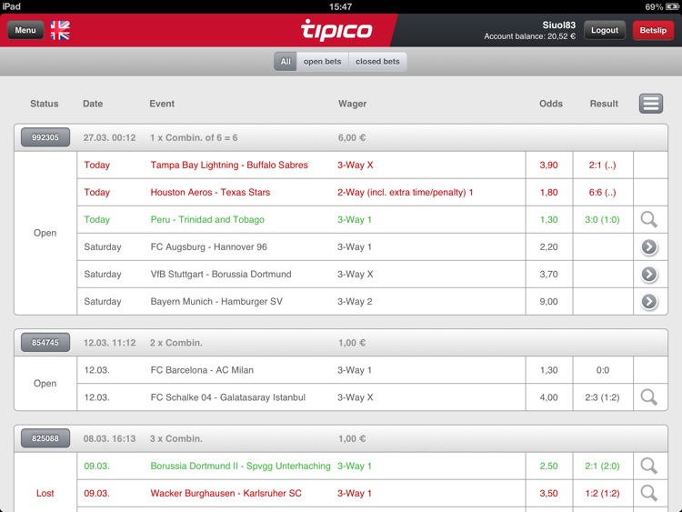Viewport: 682px width, 512px height.
Task: Select VfB Stuttgart - Borussia Dortmund event
Action: [221, 275]
